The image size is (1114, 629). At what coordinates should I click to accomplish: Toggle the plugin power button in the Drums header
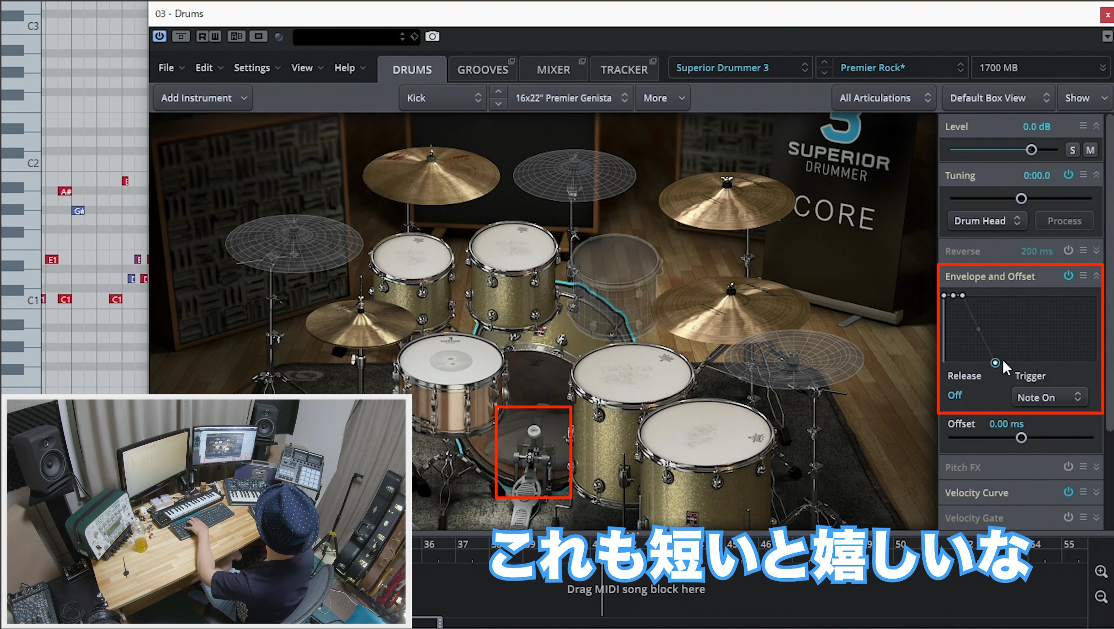coord(159,36)
